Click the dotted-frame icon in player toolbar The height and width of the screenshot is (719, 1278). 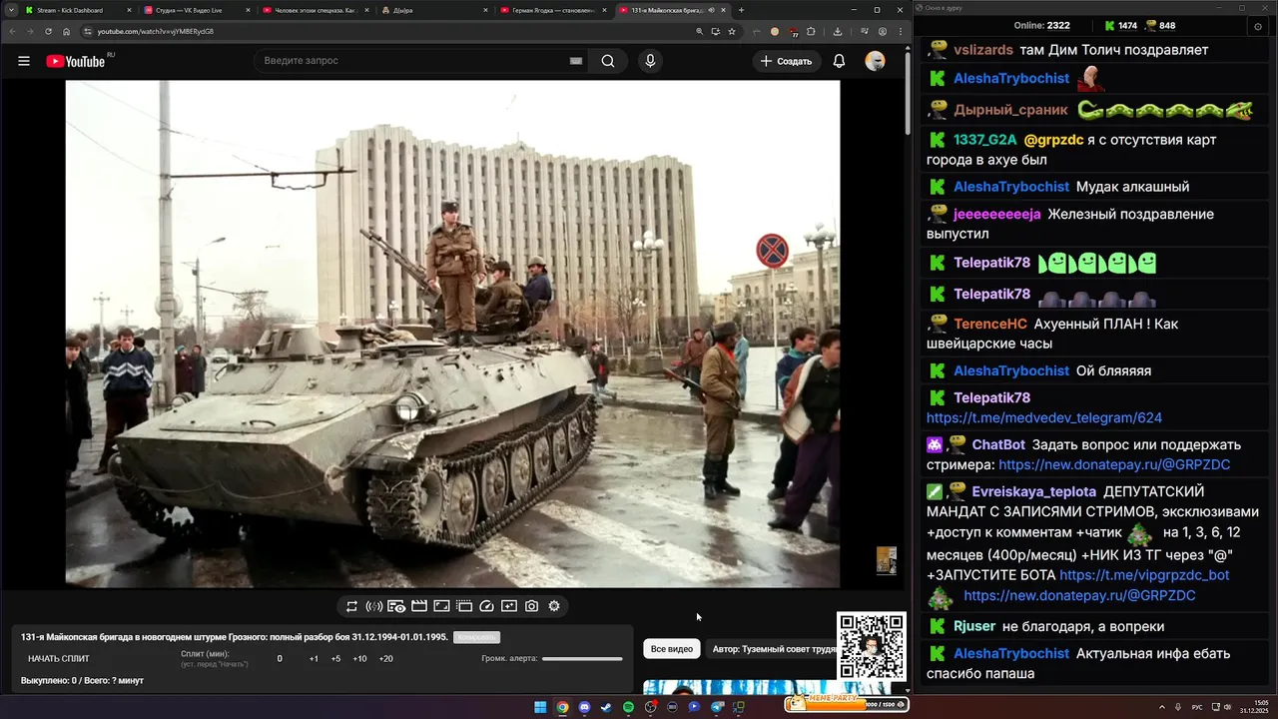click(464, 606)
